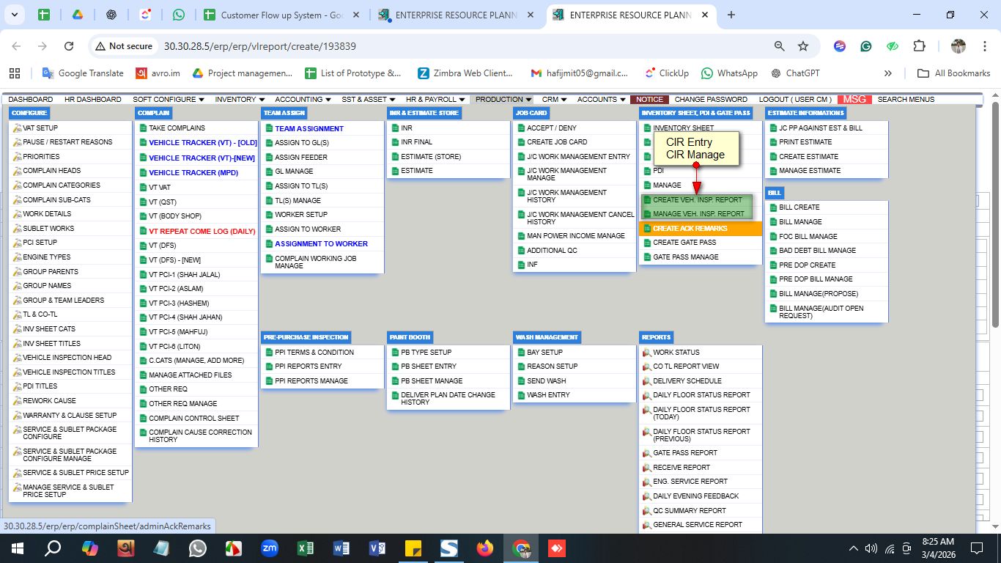
Task: Open CHANGE PASSWORD from the menu bar
Action: tap(711, 99)
